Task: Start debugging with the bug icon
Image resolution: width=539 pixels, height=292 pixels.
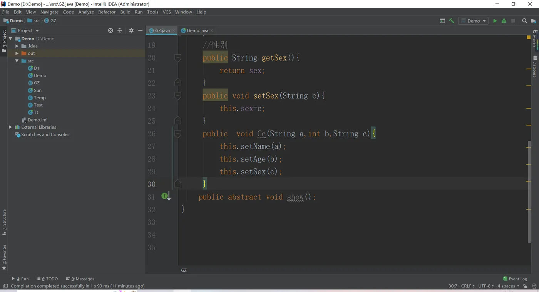Action: point(504,21)
